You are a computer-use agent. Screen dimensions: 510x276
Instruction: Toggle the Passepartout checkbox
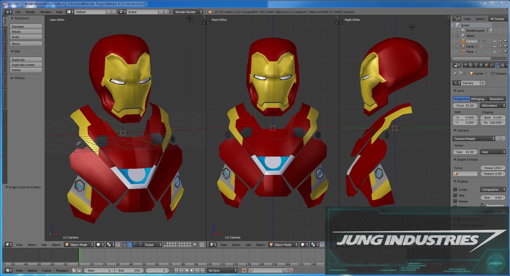(483, 205)
